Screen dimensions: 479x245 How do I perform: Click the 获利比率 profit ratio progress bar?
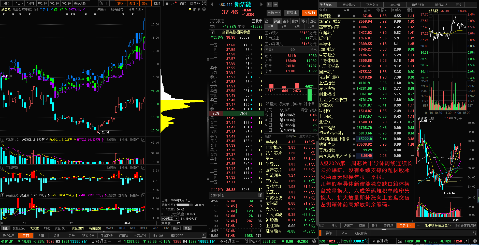[185, 205]
